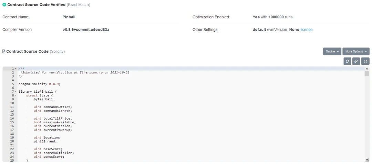Copy the source code with the copy icon

(347, 61)
